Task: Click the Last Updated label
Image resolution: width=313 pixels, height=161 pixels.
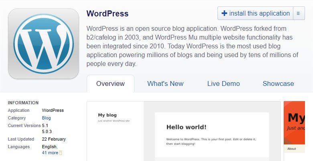Action: pyautogui.click(x=21, y=139)
